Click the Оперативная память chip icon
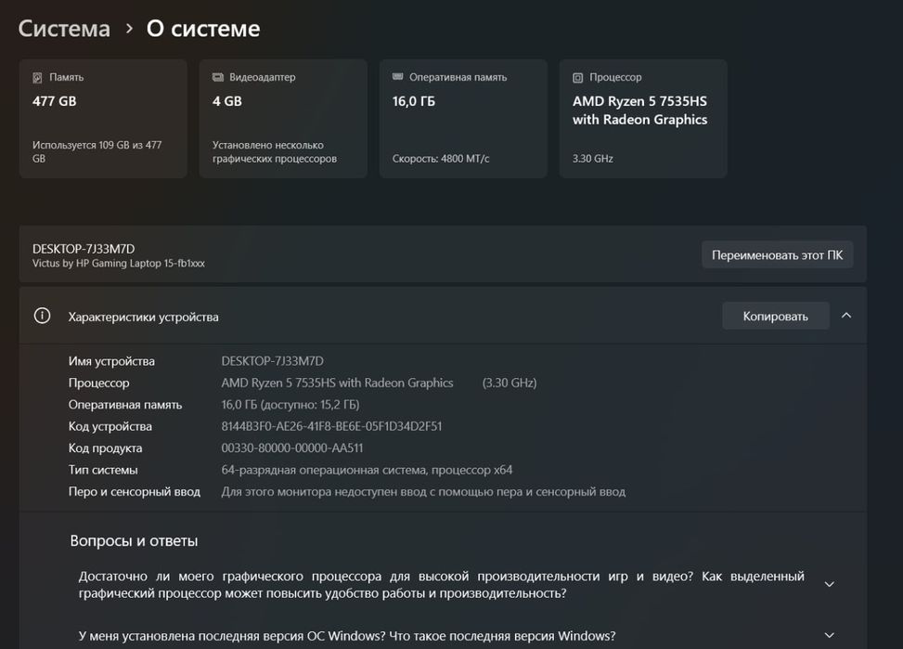Image resolution: width=903 pixels, height=649 pixels. coord(398,77)
